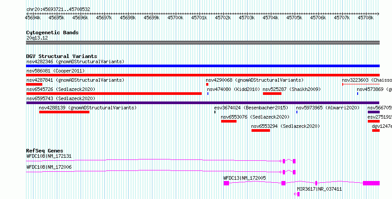Select the nsv566705 purple bar
The width and height of the screenshot is (392, 199).
pos(374,112)
